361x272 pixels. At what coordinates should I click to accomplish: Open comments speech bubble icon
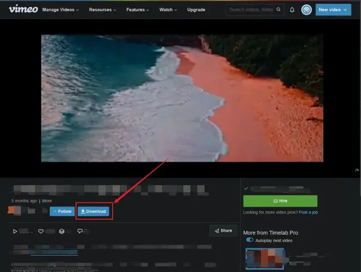[x=80, y=231]
